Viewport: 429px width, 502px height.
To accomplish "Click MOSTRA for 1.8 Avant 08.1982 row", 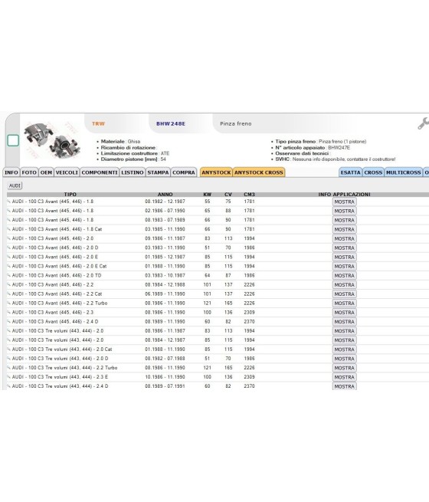I will 344,202.
